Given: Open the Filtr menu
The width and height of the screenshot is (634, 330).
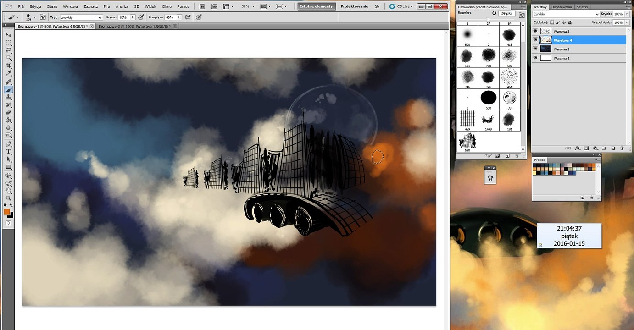Looking at the screenshot, I should [x=107, y=6].
